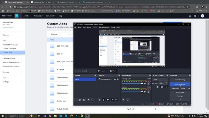Add a new source with plus icon
Image resolution: width=209 pixels, height=118 pixels.
point(100,100)
